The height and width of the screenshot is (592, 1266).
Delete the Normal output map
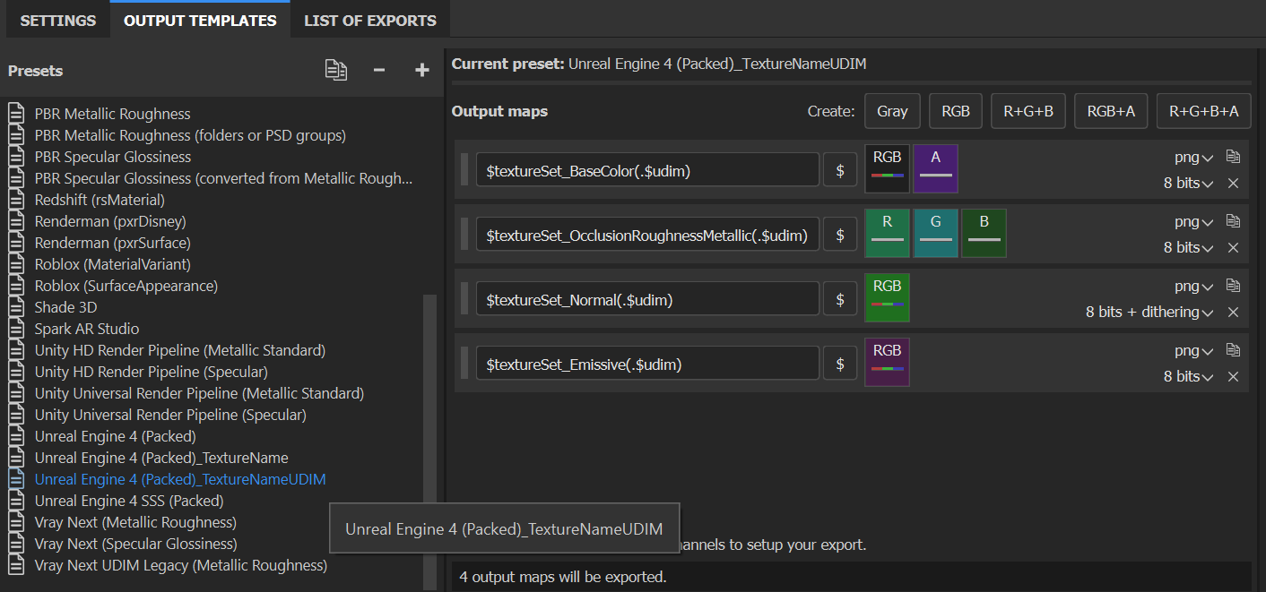(1233, 312)
